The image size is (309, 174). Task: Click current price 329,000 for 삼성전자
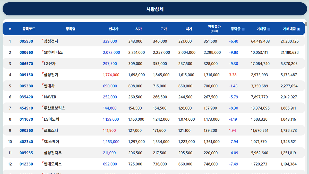coord(110,41)
